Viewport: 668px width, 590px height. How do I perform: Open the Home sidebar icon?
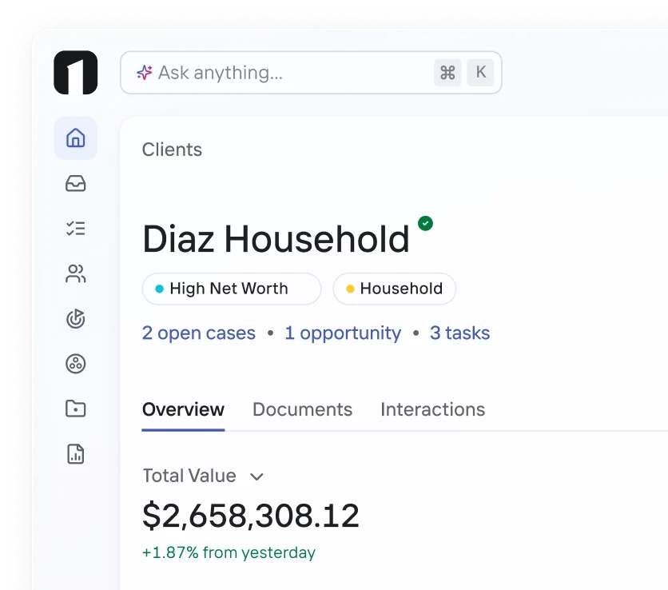75,138
